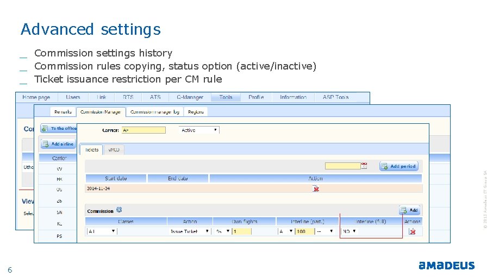493x277 pixels.
Task: Open the Commission Manager tab
Action: point(101,112)
